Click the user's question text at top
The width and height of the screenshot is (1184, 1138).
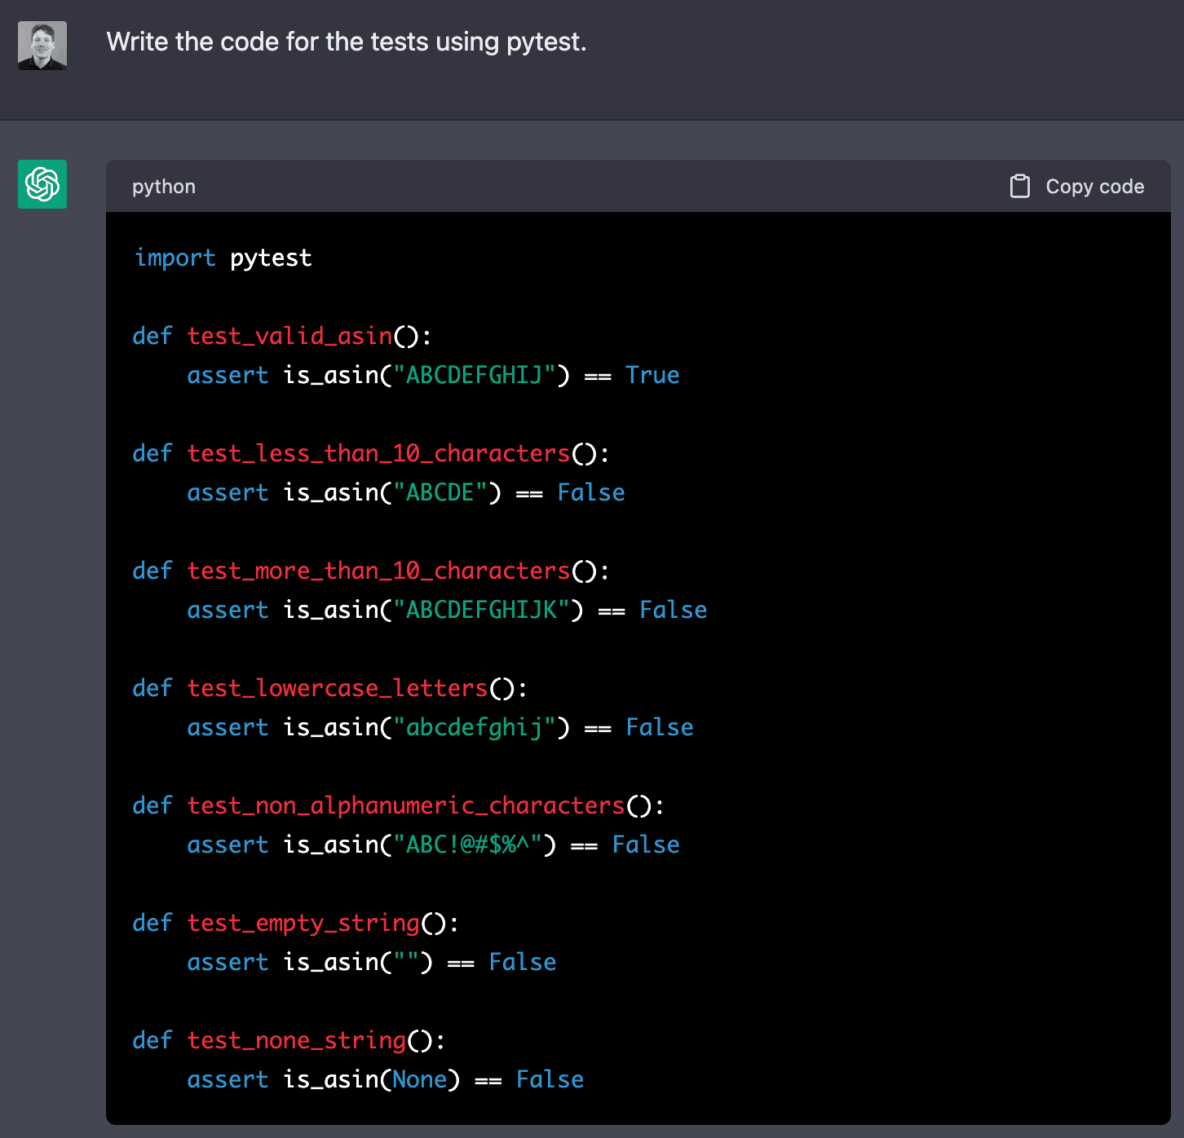pos(346,42)
